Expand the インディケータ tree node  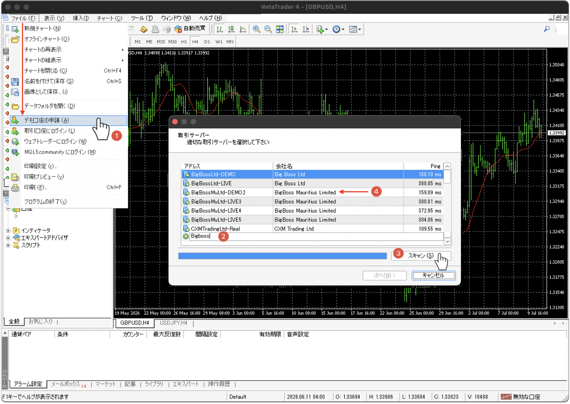tap(8, 230)
